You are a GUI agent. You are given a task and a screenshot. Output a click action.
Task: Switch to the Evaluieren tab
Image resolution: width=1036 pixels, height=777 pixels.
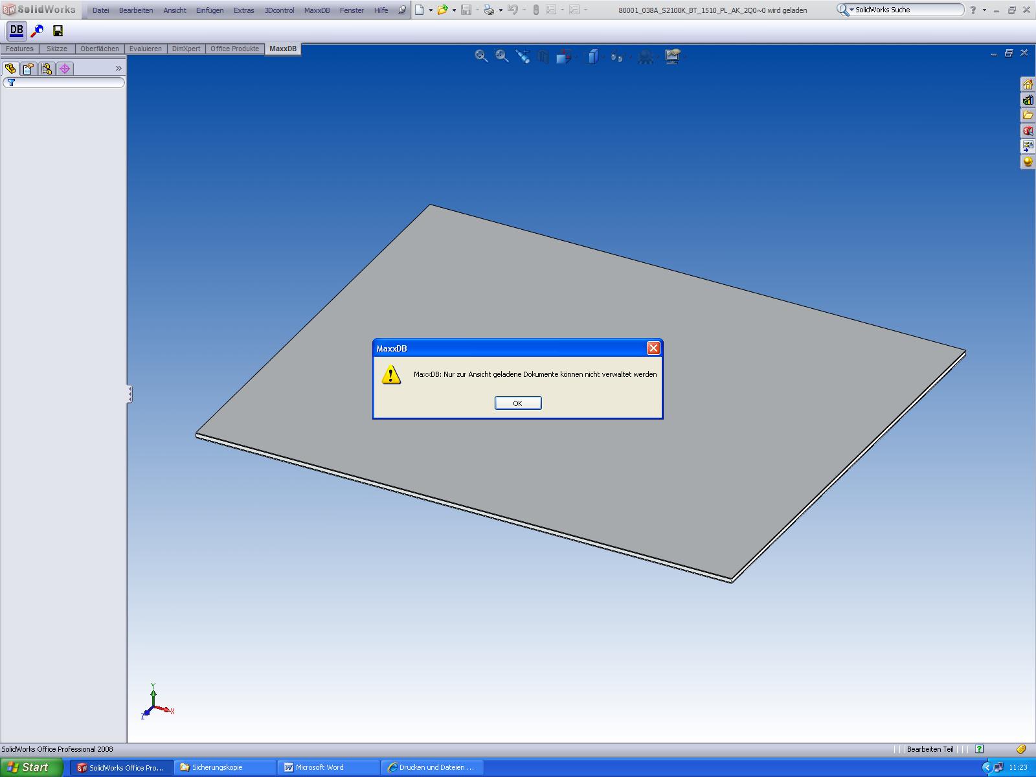[x=146, y=49]
